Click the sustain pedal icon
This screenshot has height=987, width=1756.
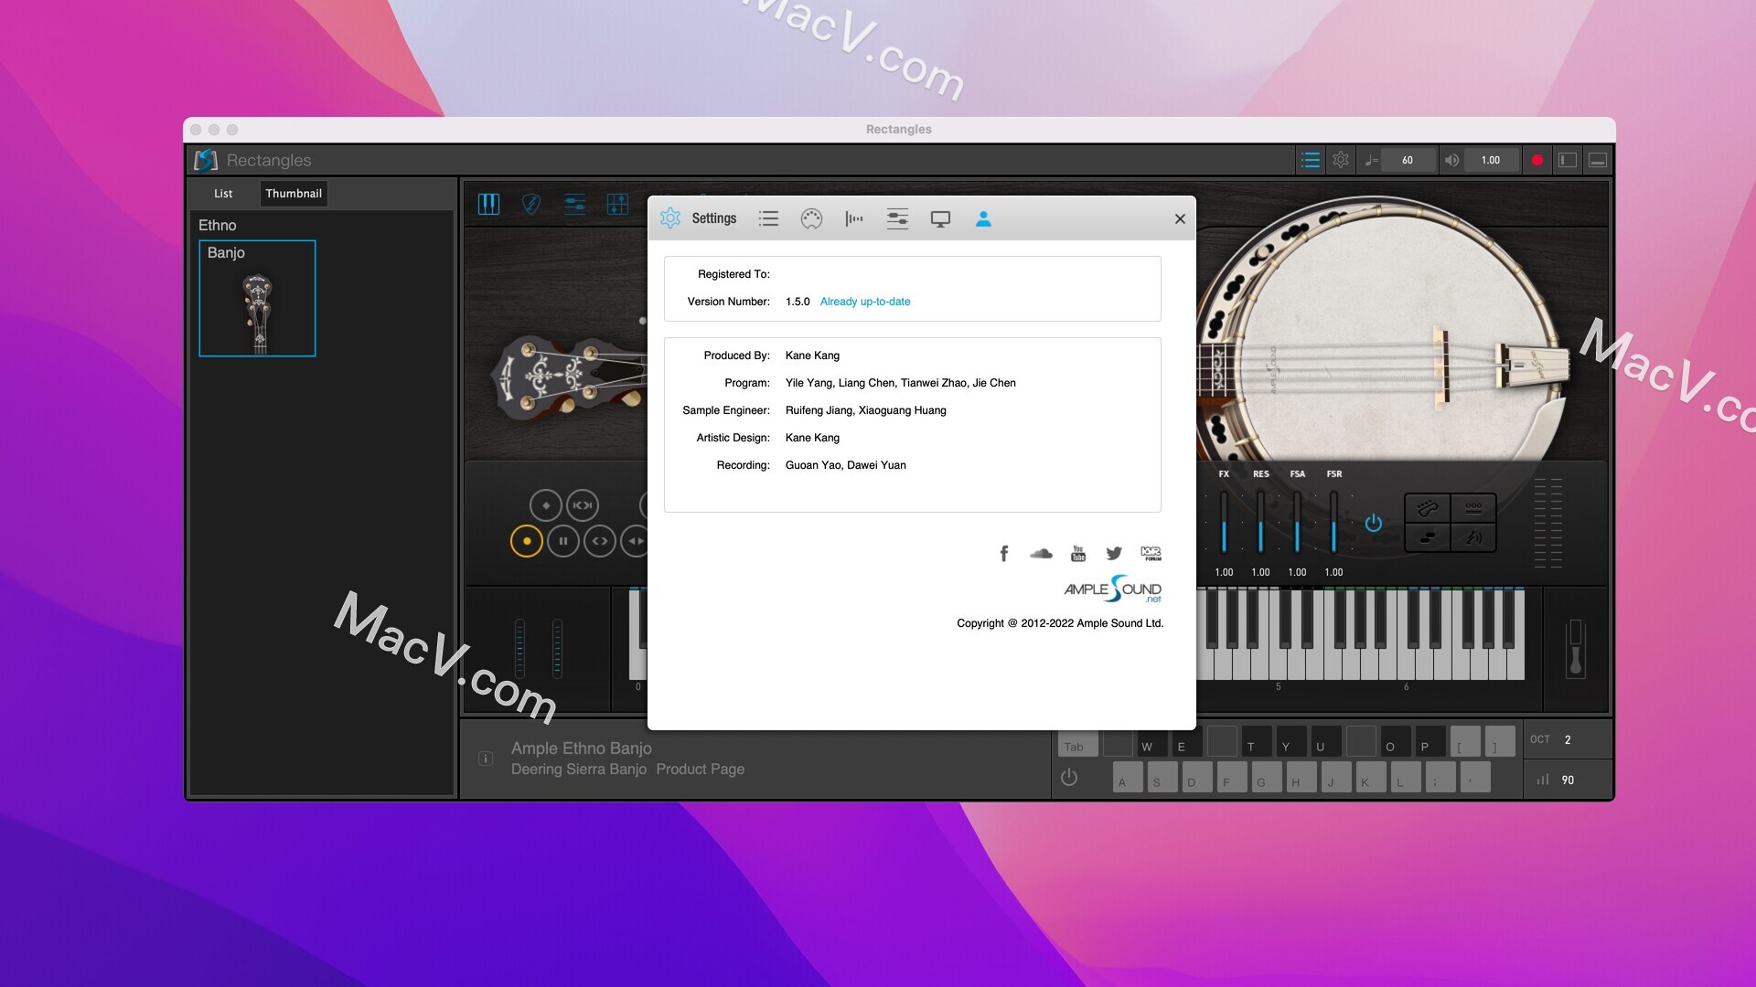(x=1575, y=648)
